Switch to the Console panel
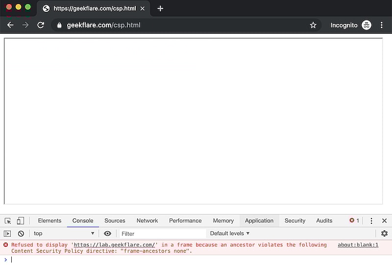This screenshot has height=265, width=392. tap(83, 221)
